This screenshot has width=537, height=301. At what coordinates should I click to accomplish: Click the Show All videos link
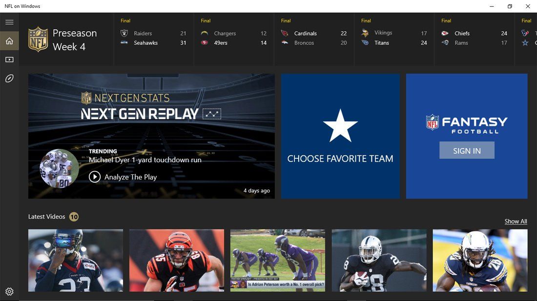(x=516, y=221)
